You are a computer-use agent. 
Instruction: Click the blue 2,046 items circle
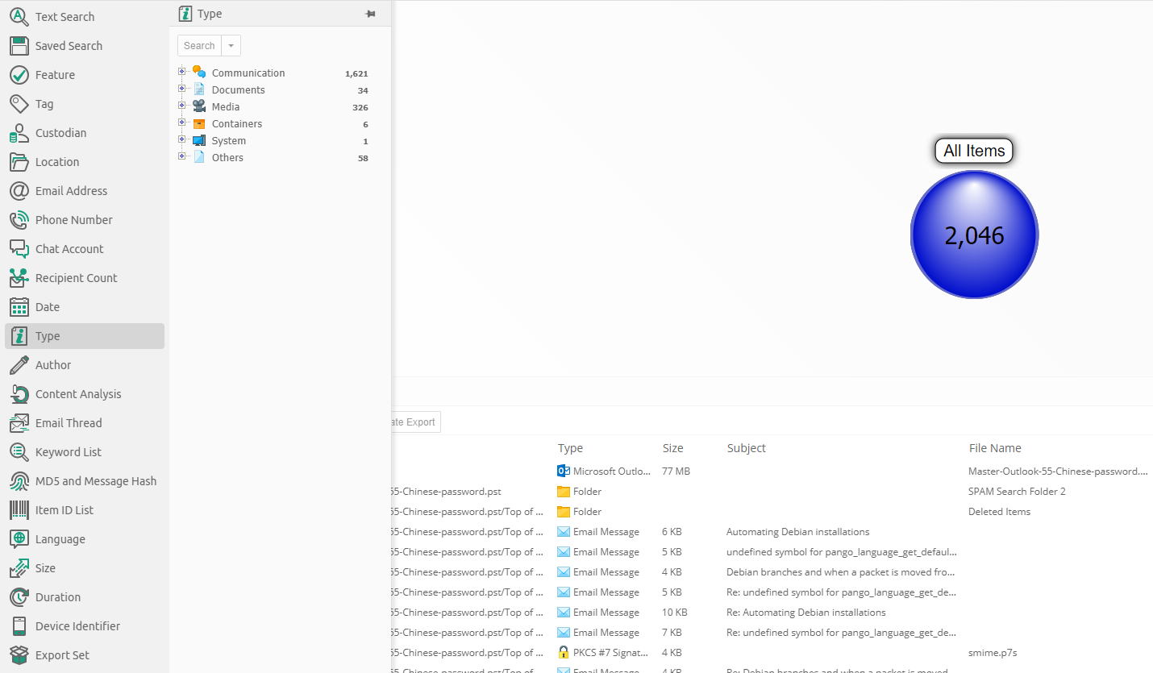point(974,235)
